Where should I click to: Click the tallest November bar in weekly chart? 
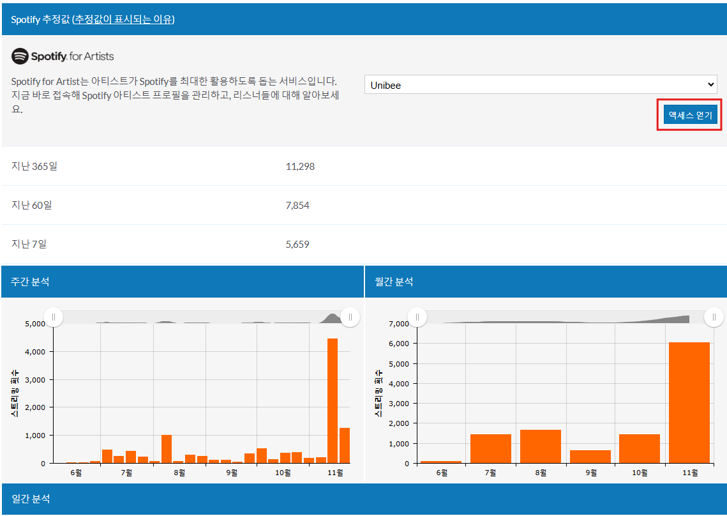pos(333,401)
